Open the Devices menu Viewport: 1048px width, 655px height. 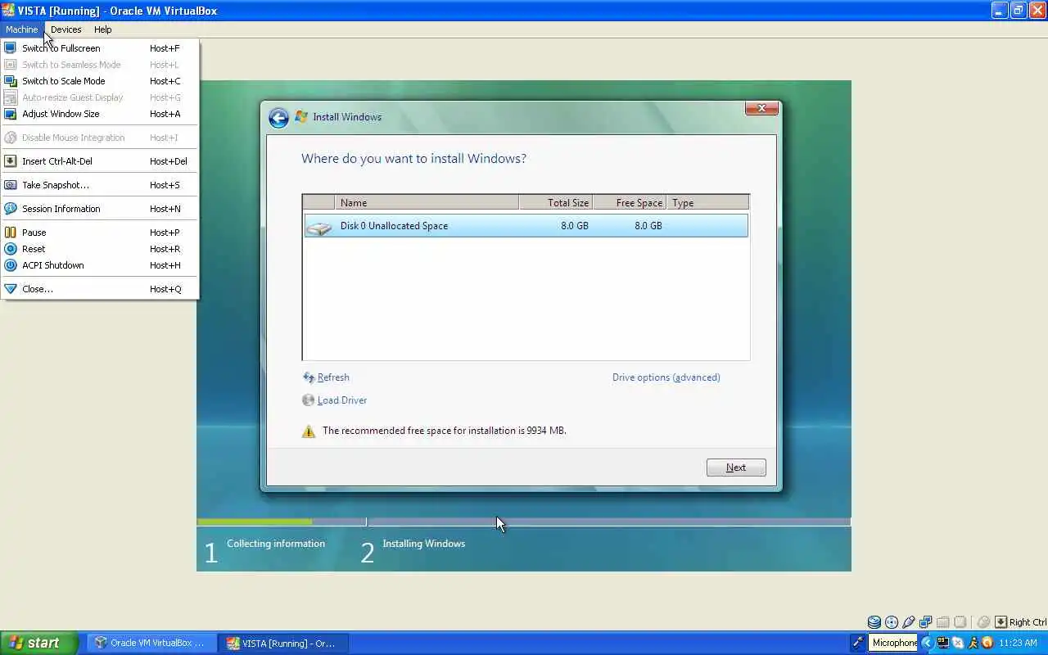pyautogui.click(x=65, y=29)
